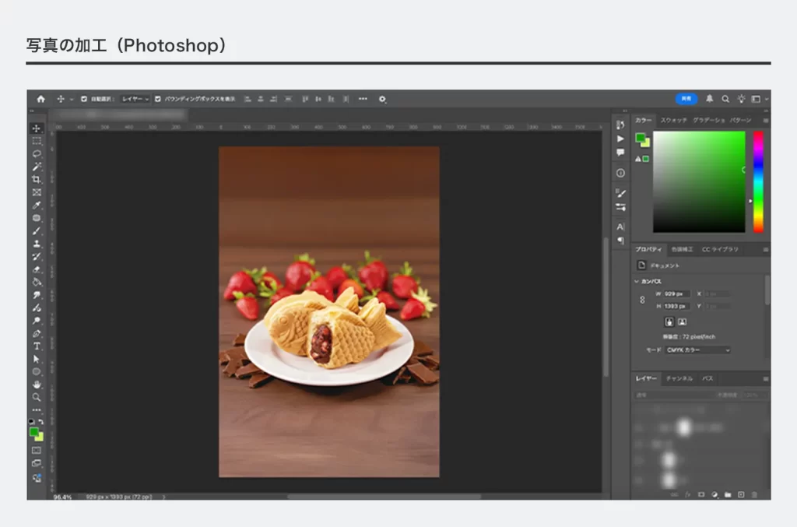
Task: Open the search magnifier icon at top right
Action: [x=725, y=99]
